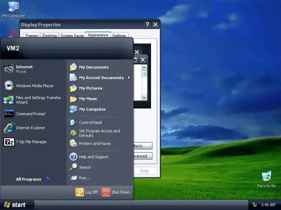Launch 7-Zip File Manager icon
This screenshot has height=210, width=281.
pos(9,142)
